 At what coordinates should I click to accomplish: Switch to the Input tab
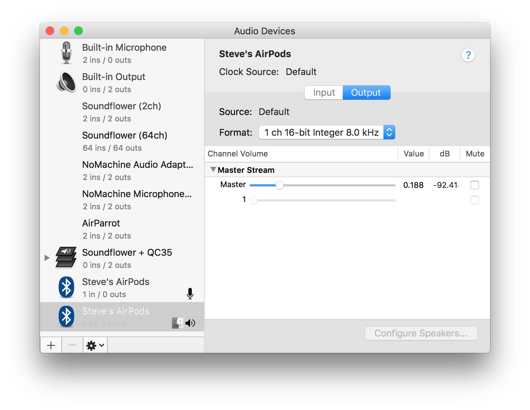coord(324,92)
